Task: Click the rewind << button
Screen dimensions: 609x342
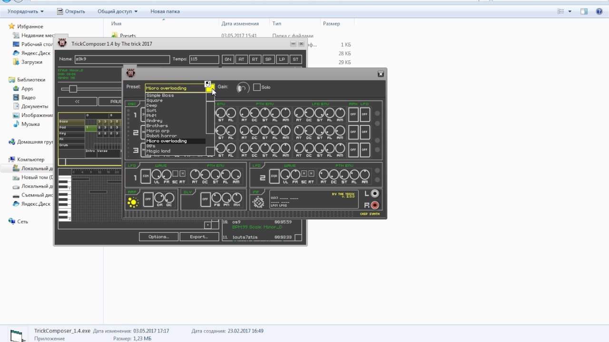Action: click(x=78, y=102)
